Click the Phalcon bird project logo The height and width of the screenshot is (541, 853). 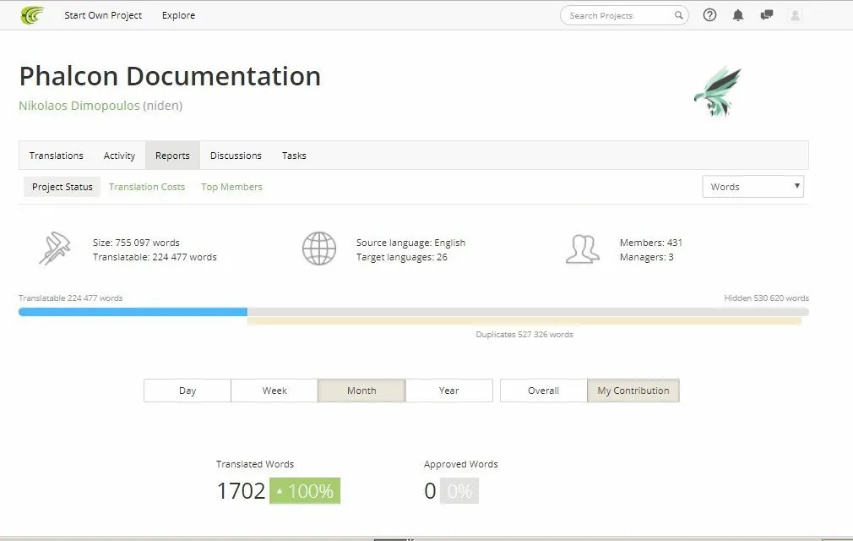coord(718,91)
